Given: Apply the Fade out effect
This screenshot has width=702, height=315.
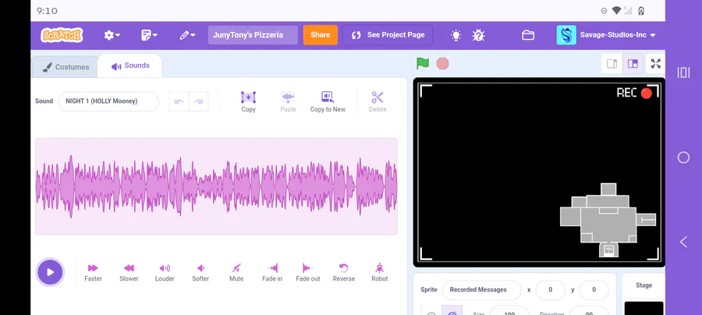Looking at the screenshot, I should point(308,272).
